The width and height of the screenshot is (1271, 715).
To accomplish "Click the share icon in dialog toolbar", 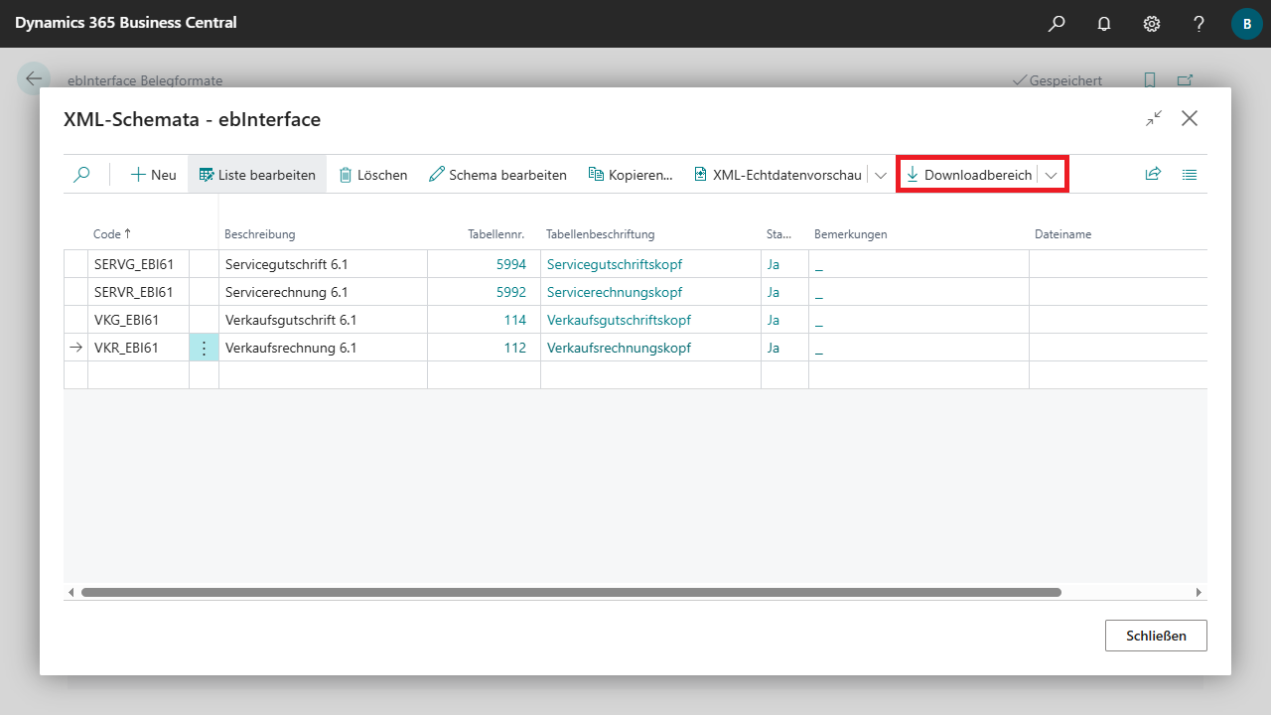I will (1153, 175).
